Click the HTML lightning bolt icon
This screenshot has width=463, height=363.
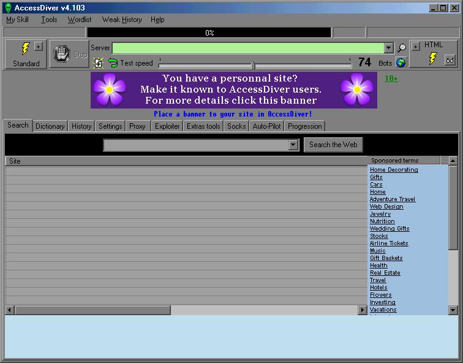(x=432, y=58)
